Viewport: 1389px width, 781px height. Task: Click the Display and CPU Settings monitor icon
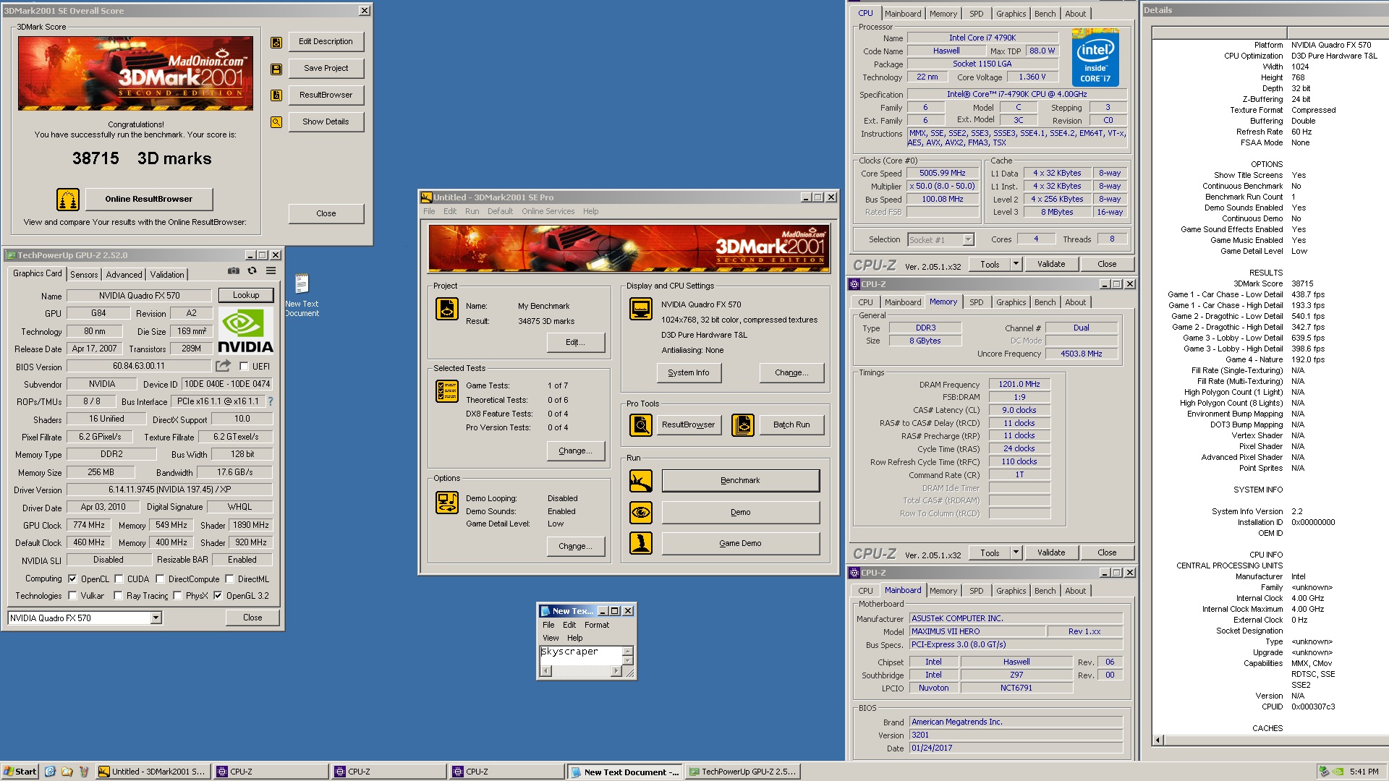point(641,309)
